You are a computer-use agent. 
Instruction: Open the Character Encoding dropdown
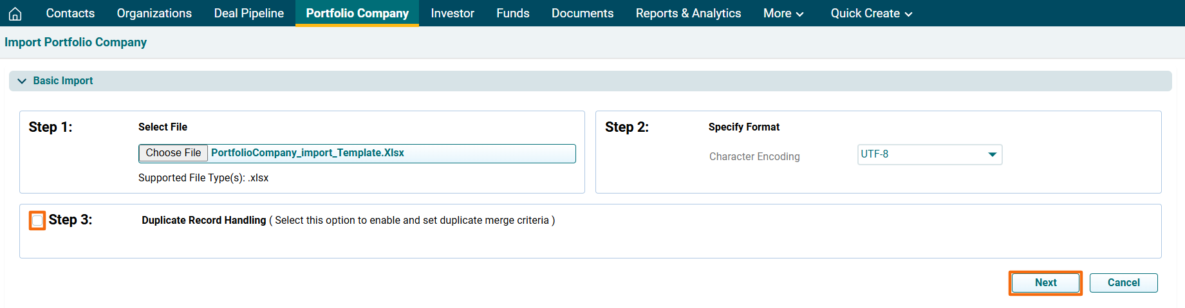point(929,154)
